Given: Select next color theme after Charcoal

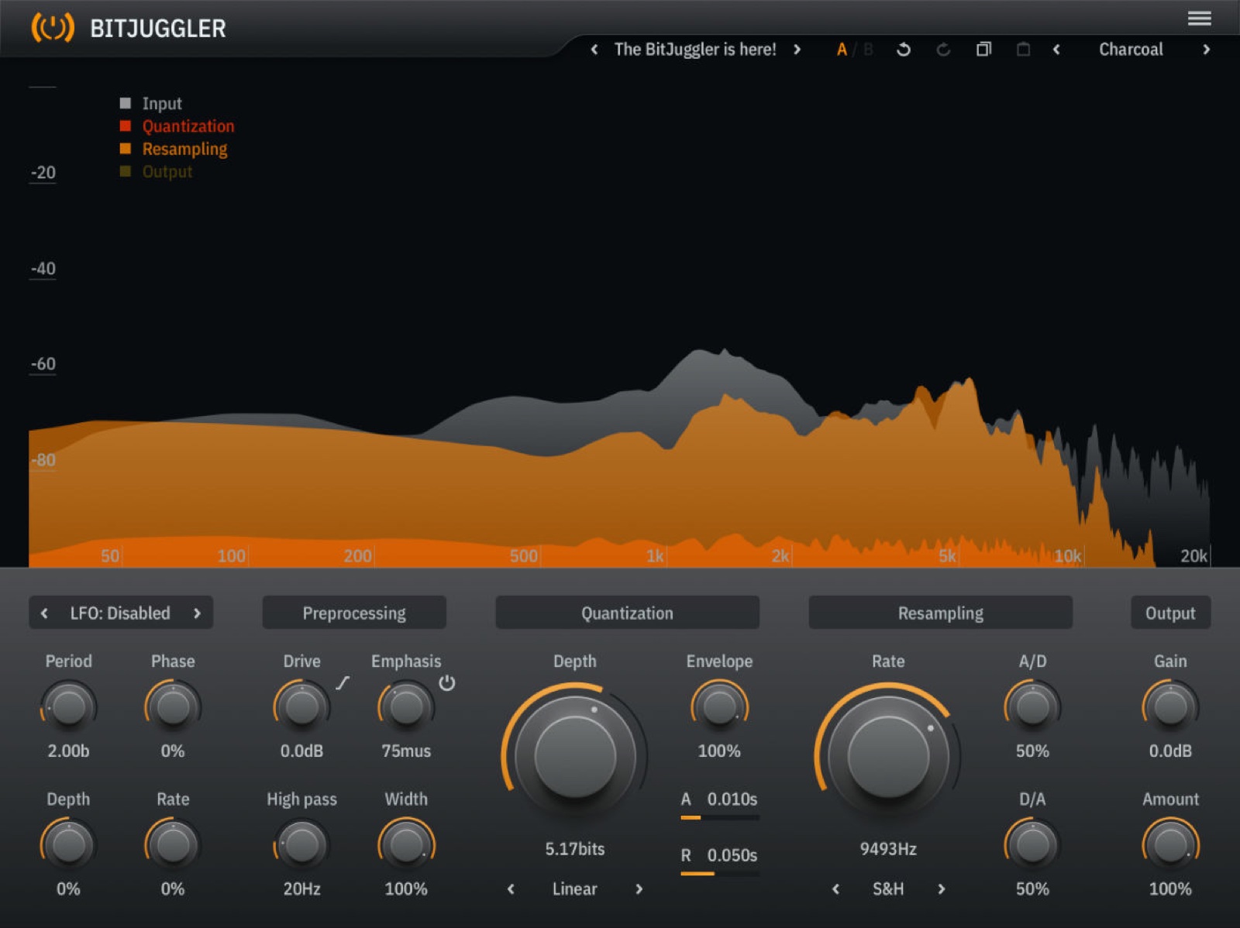Looking at the screenshot, I should pos(1206,50).
